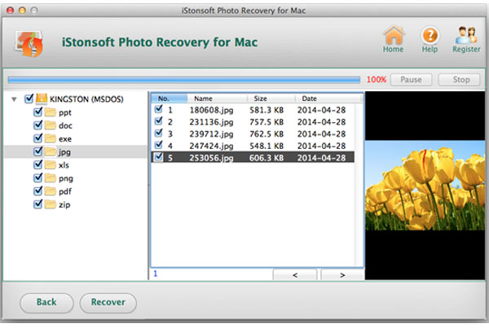Uncheck file 180608.jpg checkbox
Viewport: 489px width, 328px height.
(x=159, y=109)
